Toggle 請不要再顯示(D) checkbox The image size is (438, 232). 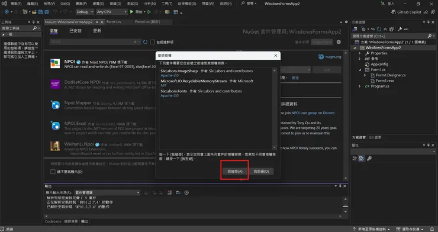pos(53,172)
